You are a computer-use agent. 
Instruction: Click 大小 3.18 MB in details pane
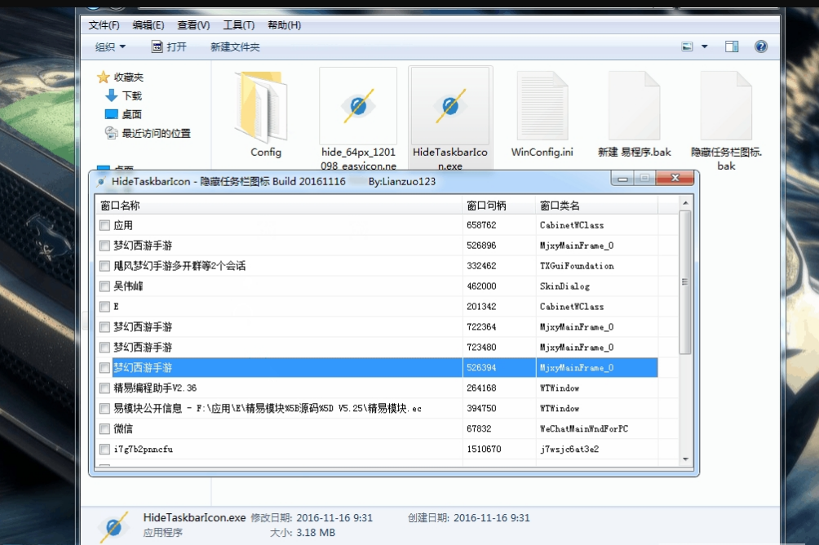[x=303, y=533]
